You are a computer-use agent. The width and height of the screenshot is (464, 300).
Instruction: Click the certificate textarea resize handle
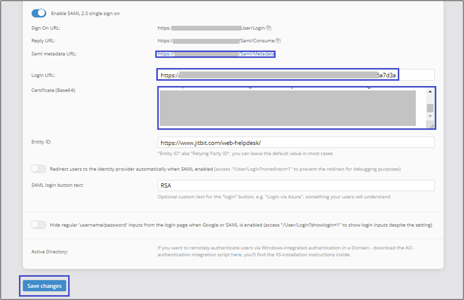pos(431,125)
